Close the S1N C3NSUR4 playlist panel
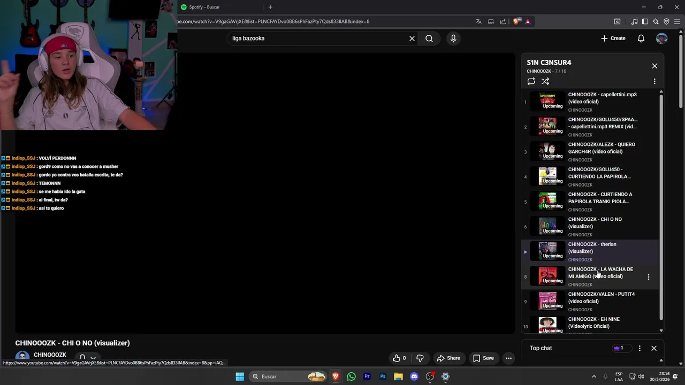 pos(654,66)
